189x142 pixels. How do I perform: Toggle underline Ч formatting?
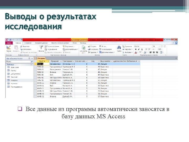point(142,49)
